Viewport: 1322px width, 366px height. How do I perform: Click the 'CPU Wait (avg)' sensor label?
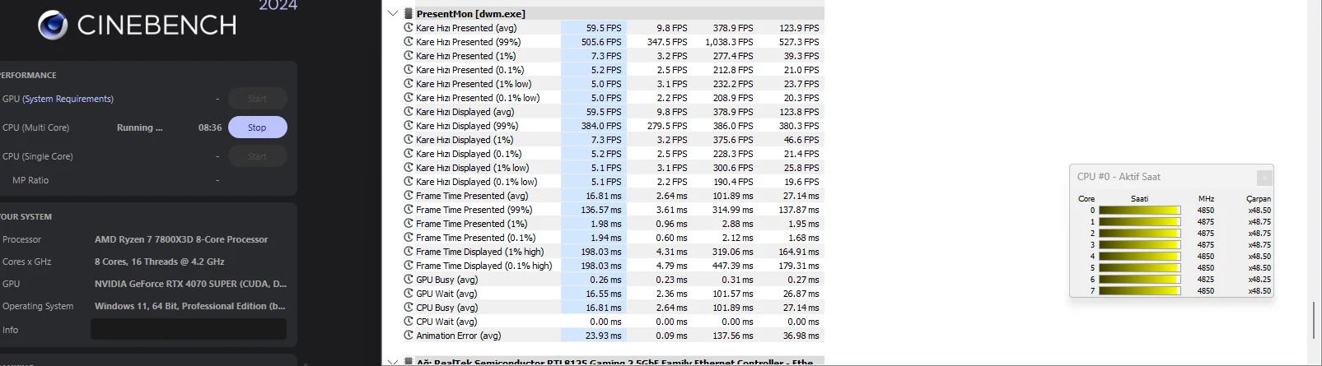pyautogui.click(x=446, y=322)
